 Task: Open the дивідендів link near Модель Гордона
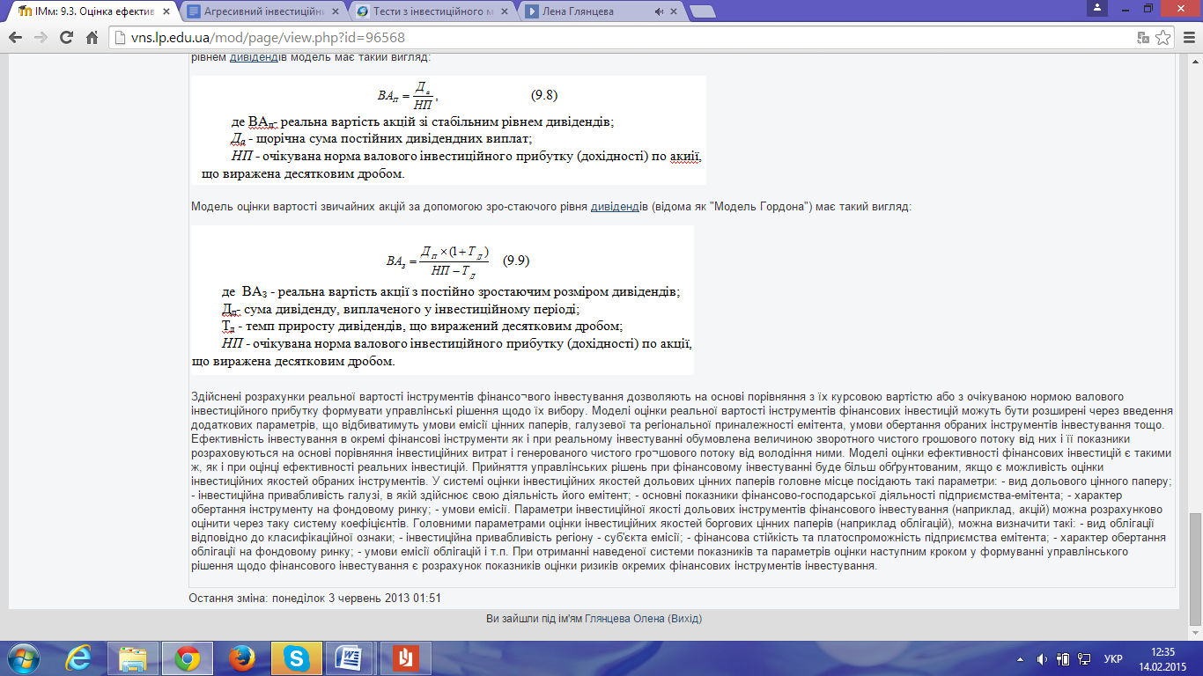[620, 208]
